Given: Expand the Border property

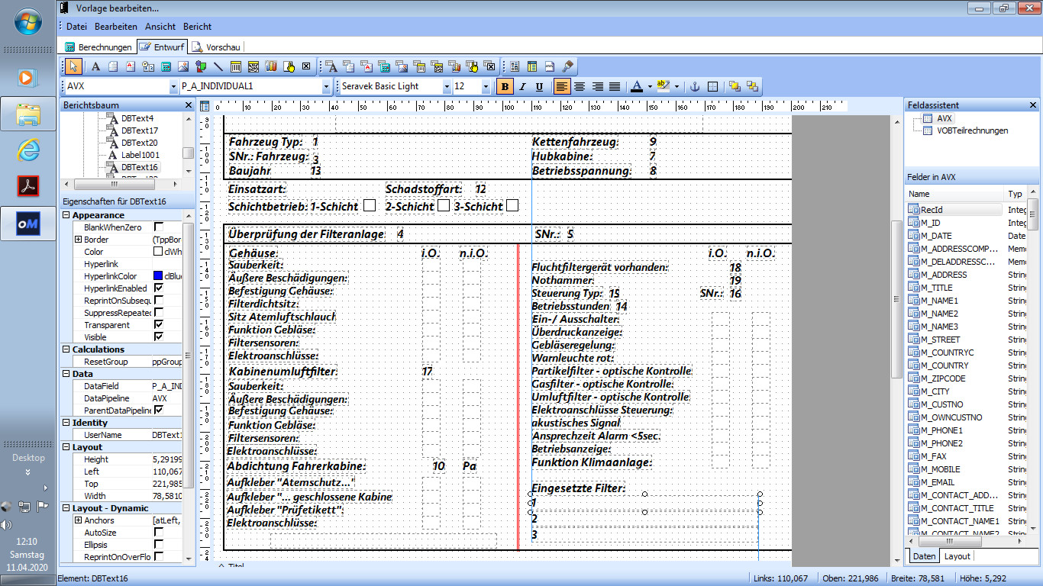Looking at the screenshot, I should (78, 240).
